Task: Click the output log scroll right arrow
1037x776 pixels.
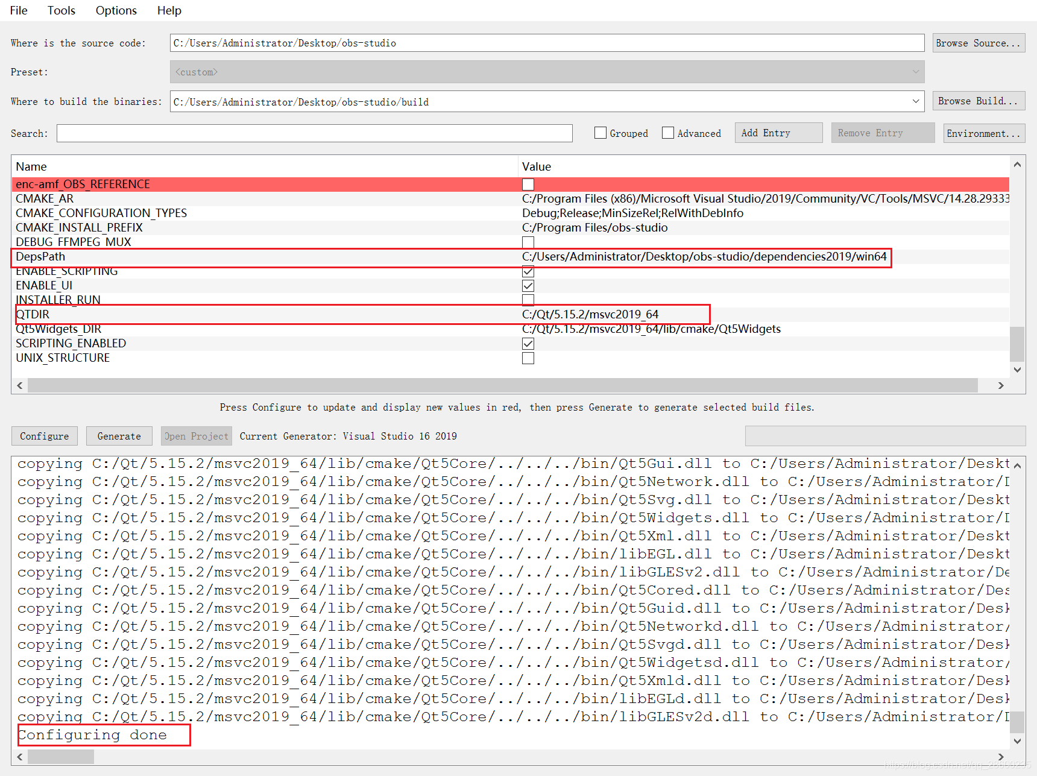Action: point(1001,757)
